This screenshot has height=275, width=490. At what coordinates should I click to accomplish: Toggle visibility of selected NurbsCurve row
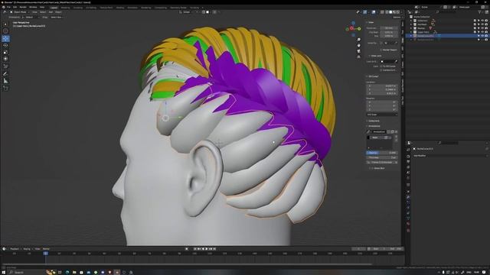pos(482,36)
